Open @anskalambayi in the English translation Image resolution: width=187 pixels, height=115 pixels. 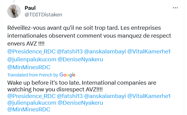click(x=105, y=96)
